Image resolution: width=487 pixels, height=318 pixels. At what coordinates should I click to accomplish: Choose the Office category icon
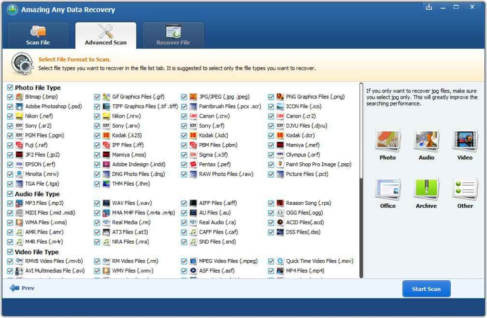tap(387, 190)
